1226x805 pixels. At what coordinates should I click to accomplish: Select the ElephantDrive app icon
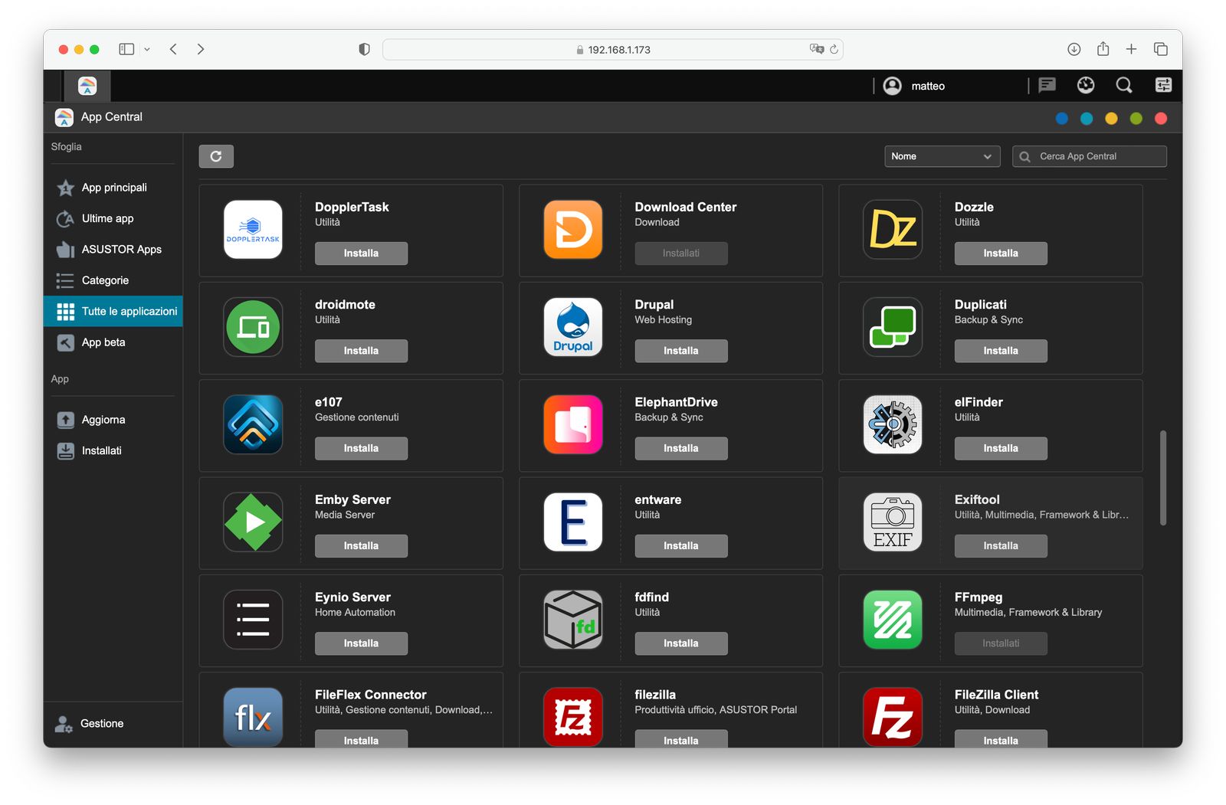coord(573,424)
